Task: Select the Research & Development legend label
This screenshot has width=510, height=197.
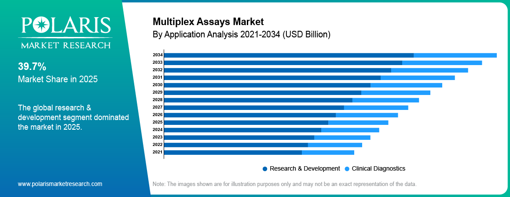Action: (x=305, y=168)
